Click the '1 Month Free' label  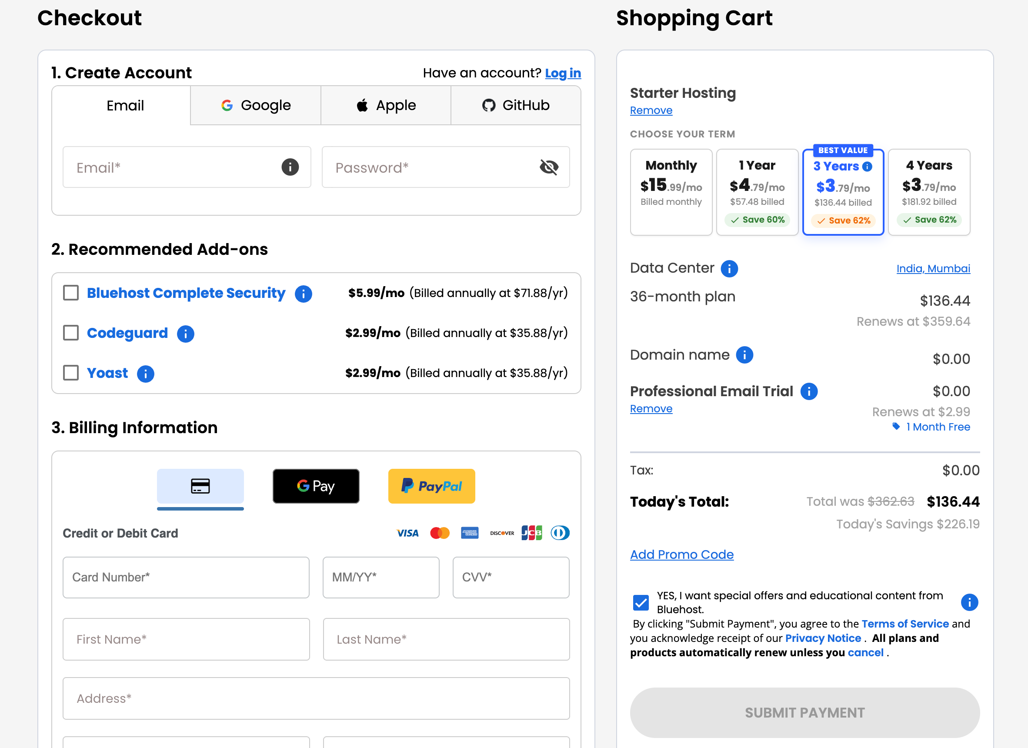[938, 427]
